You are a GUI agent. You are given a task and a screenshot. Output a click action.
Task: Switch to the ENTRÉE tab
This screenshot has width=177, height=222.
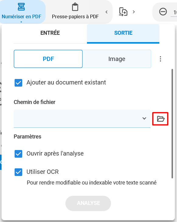(x=50, y=33)
